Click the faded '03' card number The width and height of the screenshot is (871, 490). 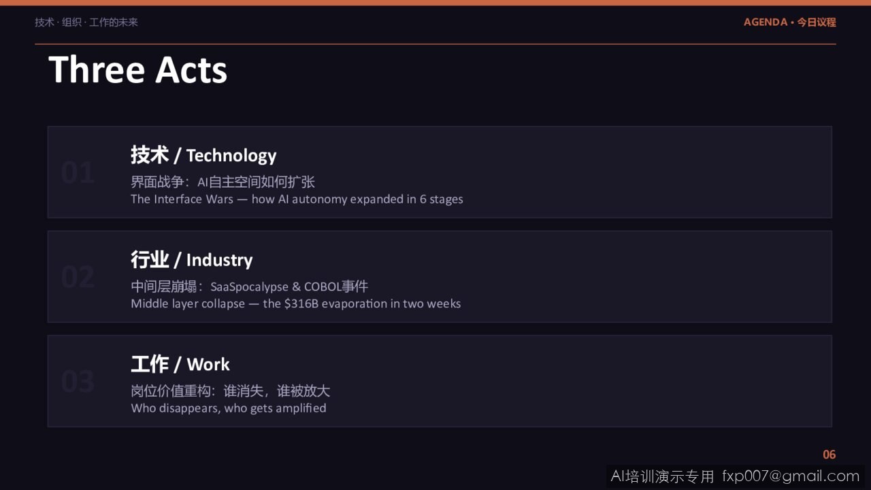click(78, 382)
